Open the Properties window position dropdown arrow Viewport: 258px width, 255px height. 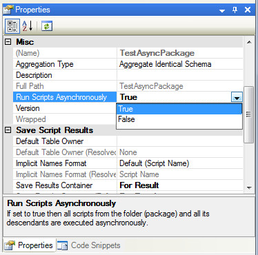click(222, 10)
